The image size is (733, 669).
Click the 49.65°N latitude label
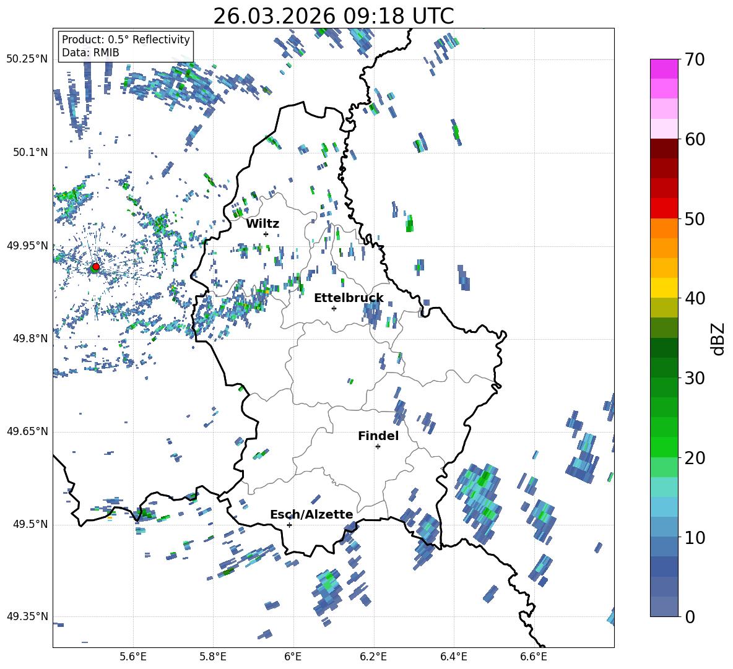tap(27, 431)
